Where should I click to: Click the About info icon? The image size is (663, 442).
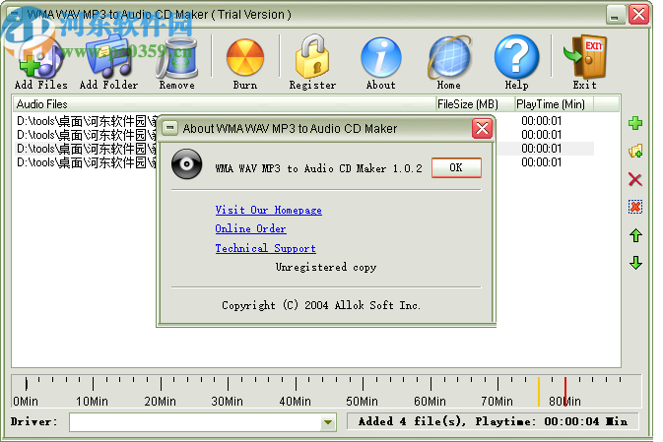380,57
